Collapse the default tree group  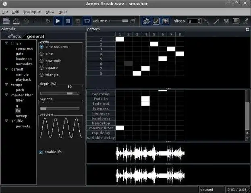point(6,69)
